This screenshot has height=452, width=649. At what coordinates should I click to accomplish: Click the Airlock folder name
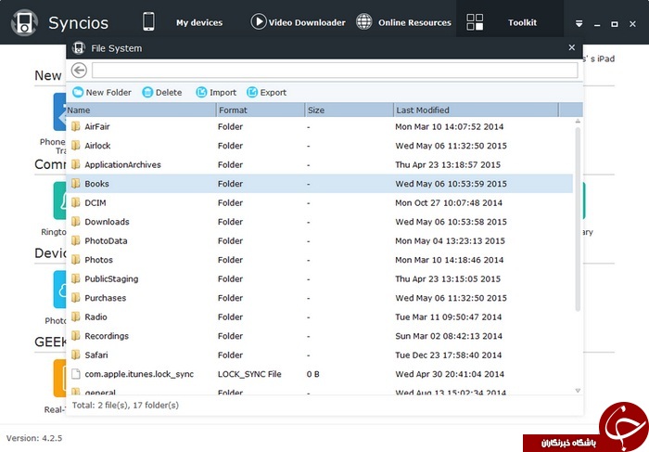click(x=97, y=146)
